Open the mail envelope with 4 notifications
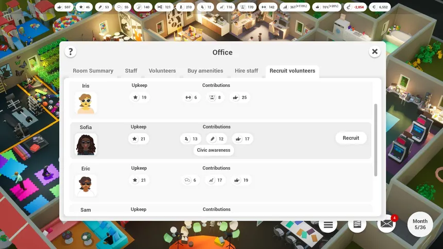This screenshot has height=249, width=443. (x=386, y=224)
